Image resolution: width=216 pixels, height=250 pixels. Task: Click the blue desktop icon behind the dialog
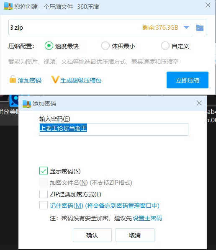[x=14, y=101]
